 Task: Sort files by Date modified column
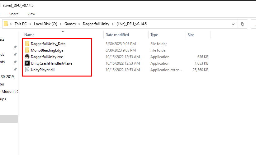click(117, 35)
